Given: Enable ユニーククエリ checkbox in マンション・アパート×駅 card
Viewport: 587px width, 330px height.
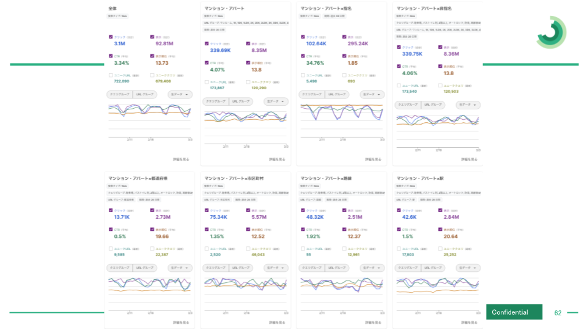Looking at the screenshot, I should click(x=440, y=249).
